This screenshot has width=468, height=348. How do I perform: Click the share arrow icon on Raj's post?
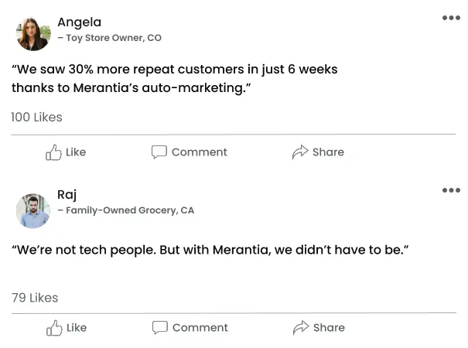(x=301, y=328)
